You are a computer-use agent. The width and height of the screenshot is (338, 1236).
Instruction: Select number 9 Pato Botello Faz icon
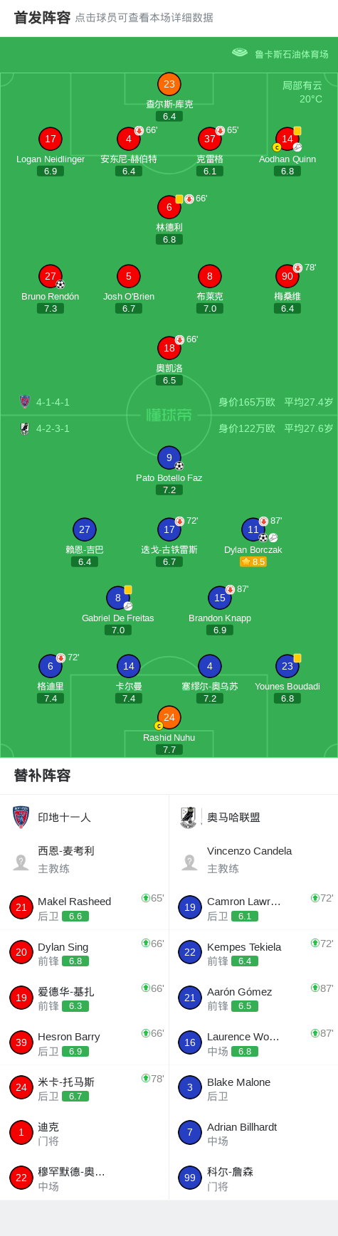point(169,458)
